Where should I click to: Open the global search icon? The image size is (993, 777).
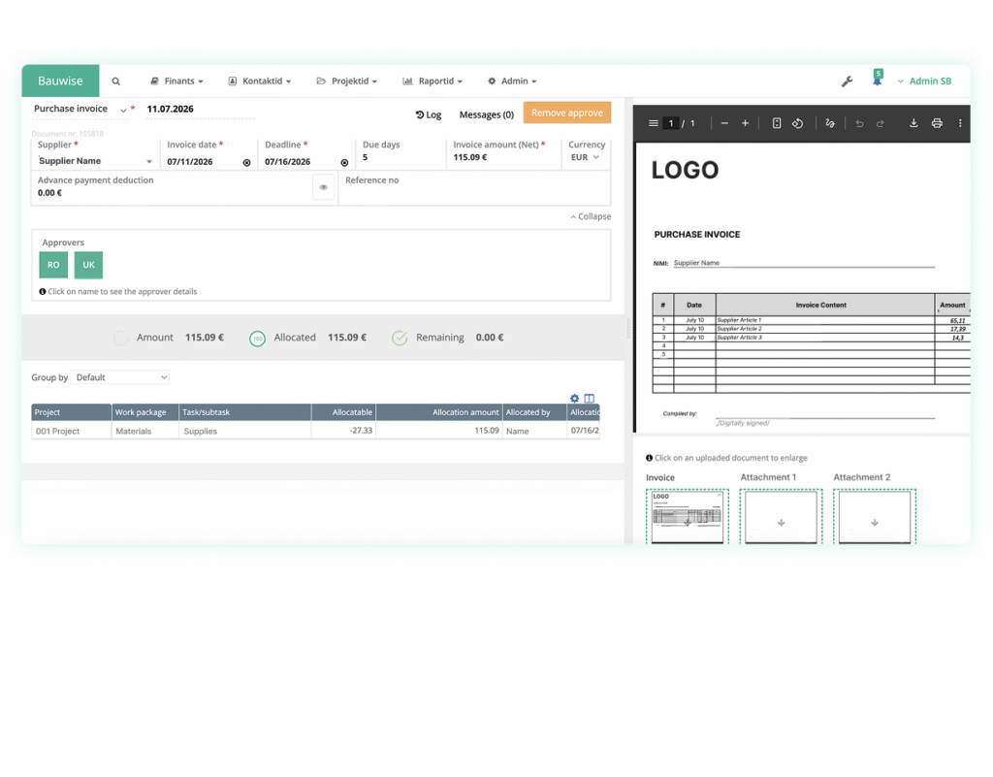pyautogui.click(x=116, y=81)
